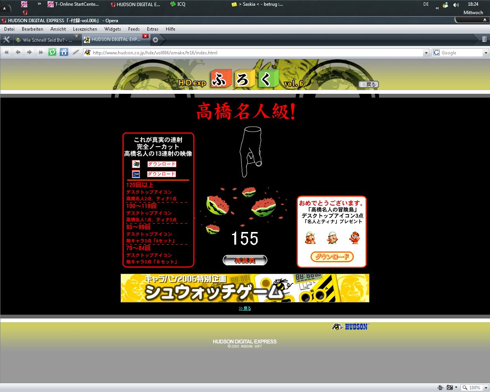Click the 120回以上 reward tier text
Image resolution: width=490 pixels, height=392 pixels.
click(x=140, y=185)
